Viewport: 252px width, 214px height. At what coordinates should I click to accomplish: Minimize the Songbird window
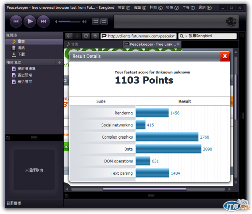tap(223, 8)
